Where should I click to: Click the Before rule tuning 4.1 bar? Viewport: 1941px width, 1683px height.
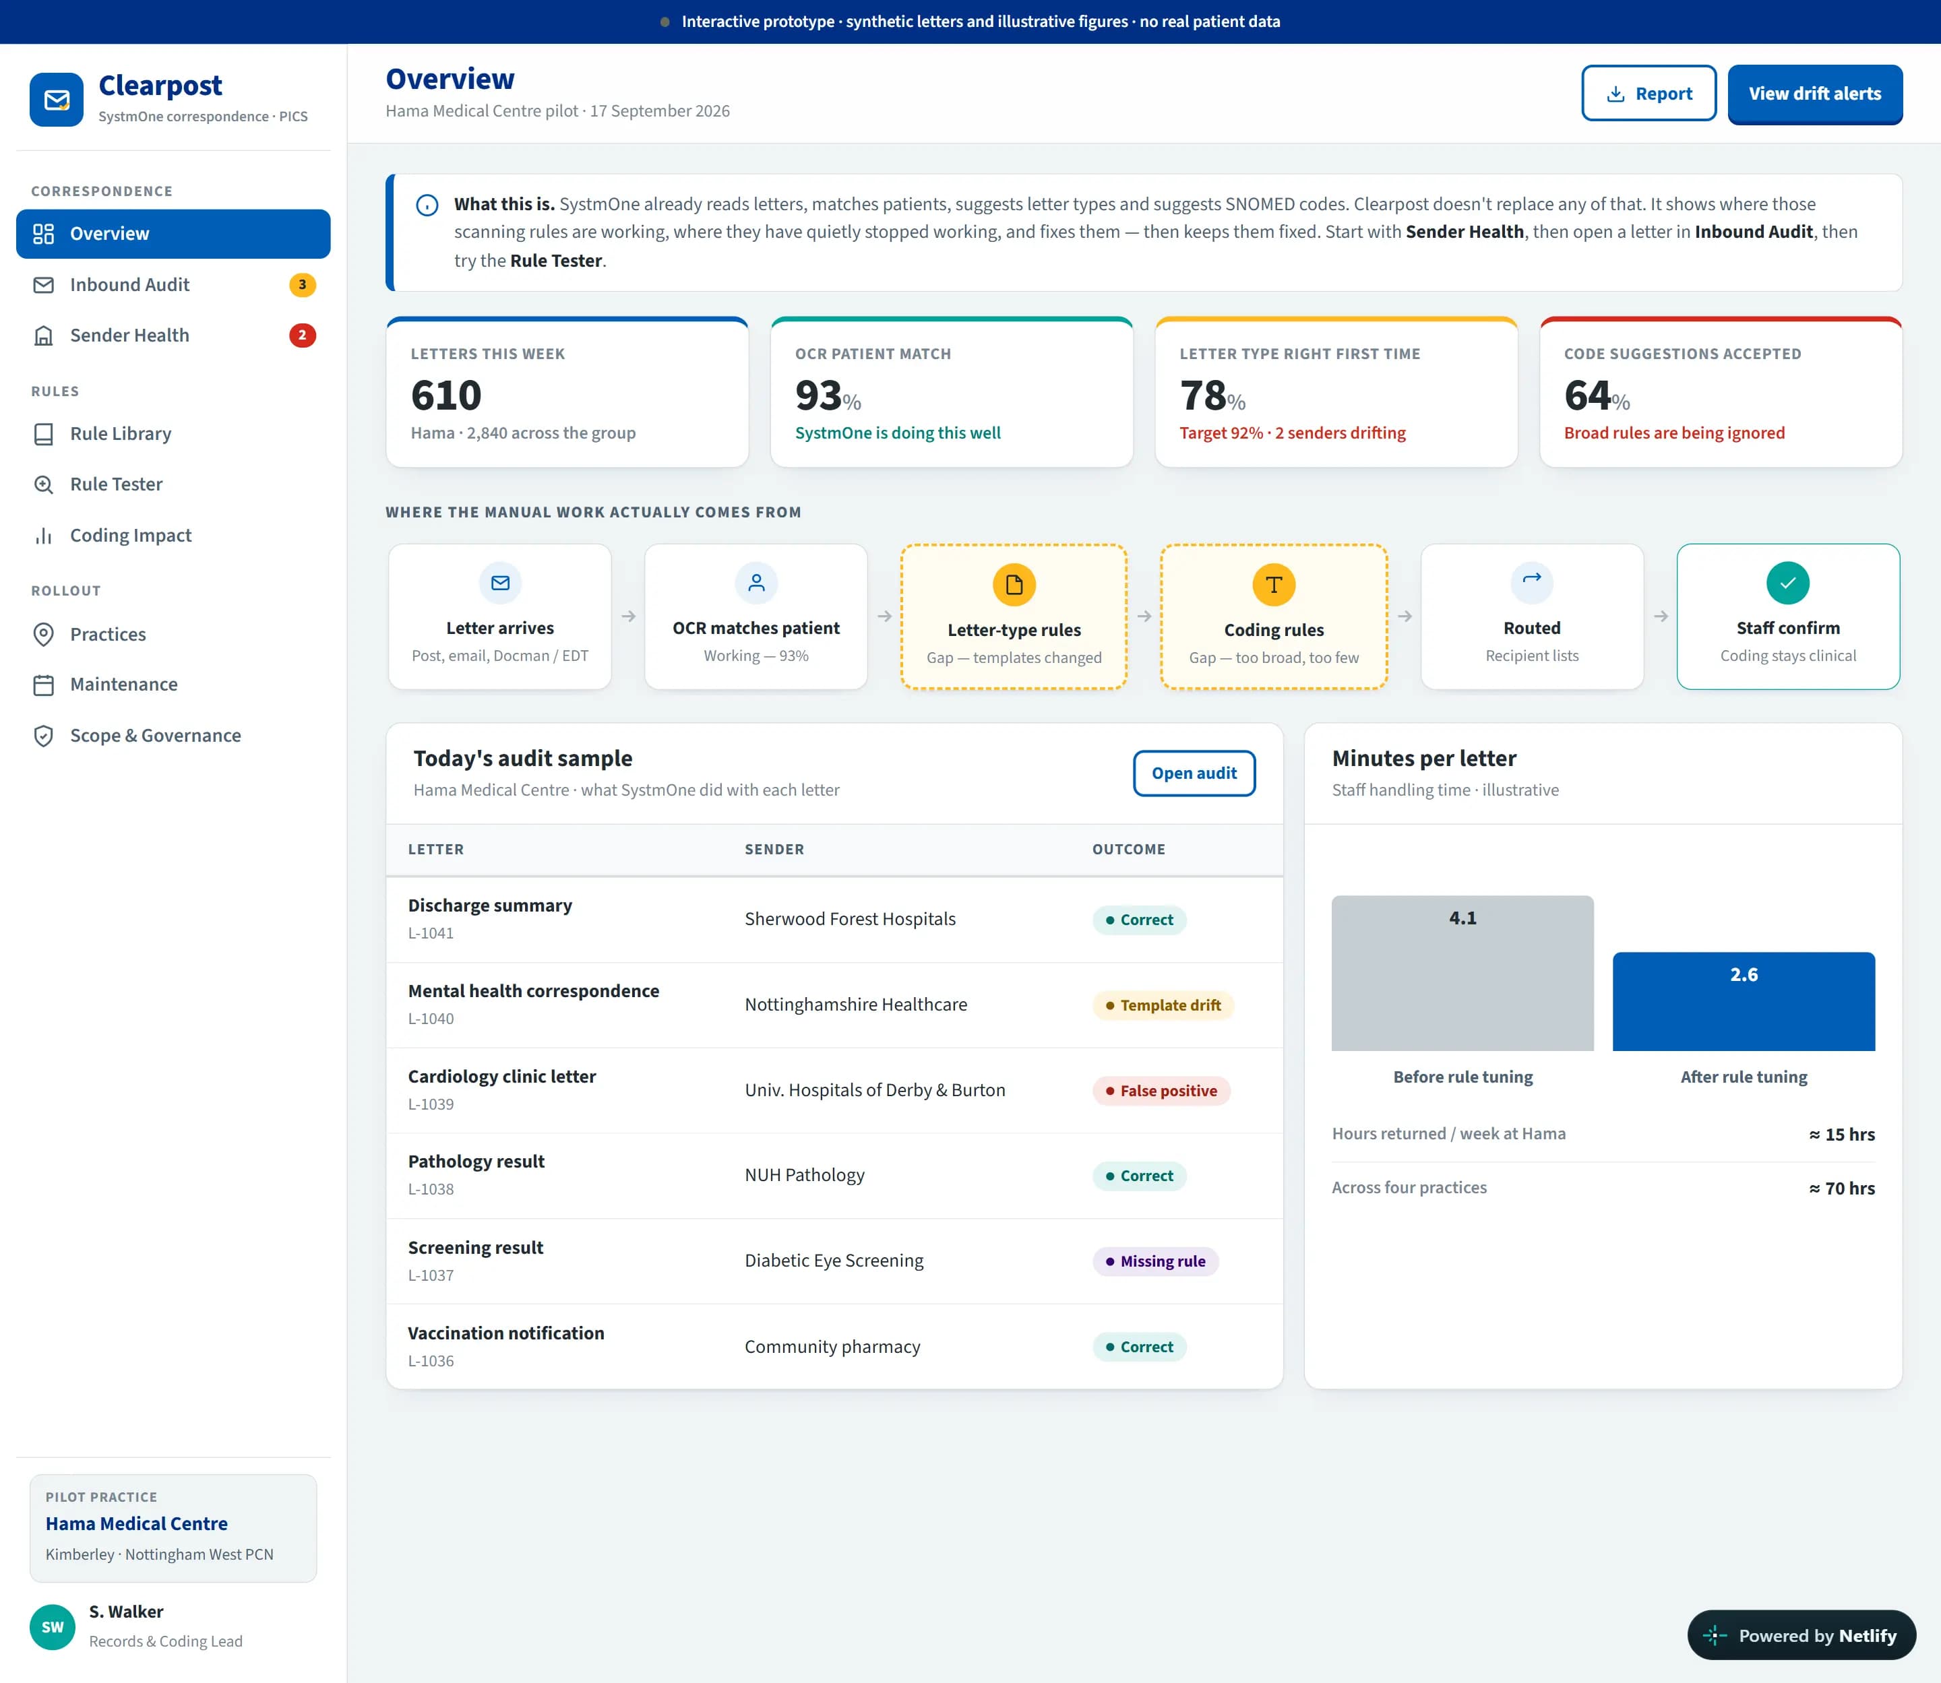tap(1462, 973)
